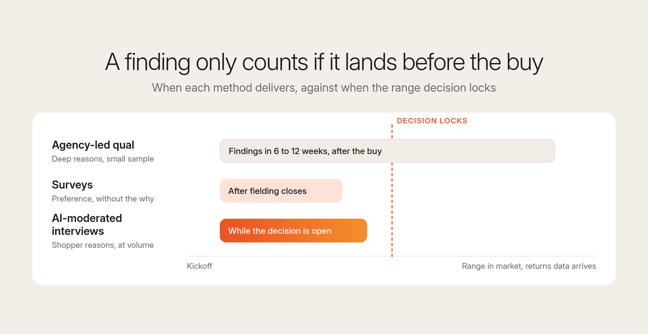
Task: Click the word 'buy' in the headline
Action: click(x=525, y=63)
